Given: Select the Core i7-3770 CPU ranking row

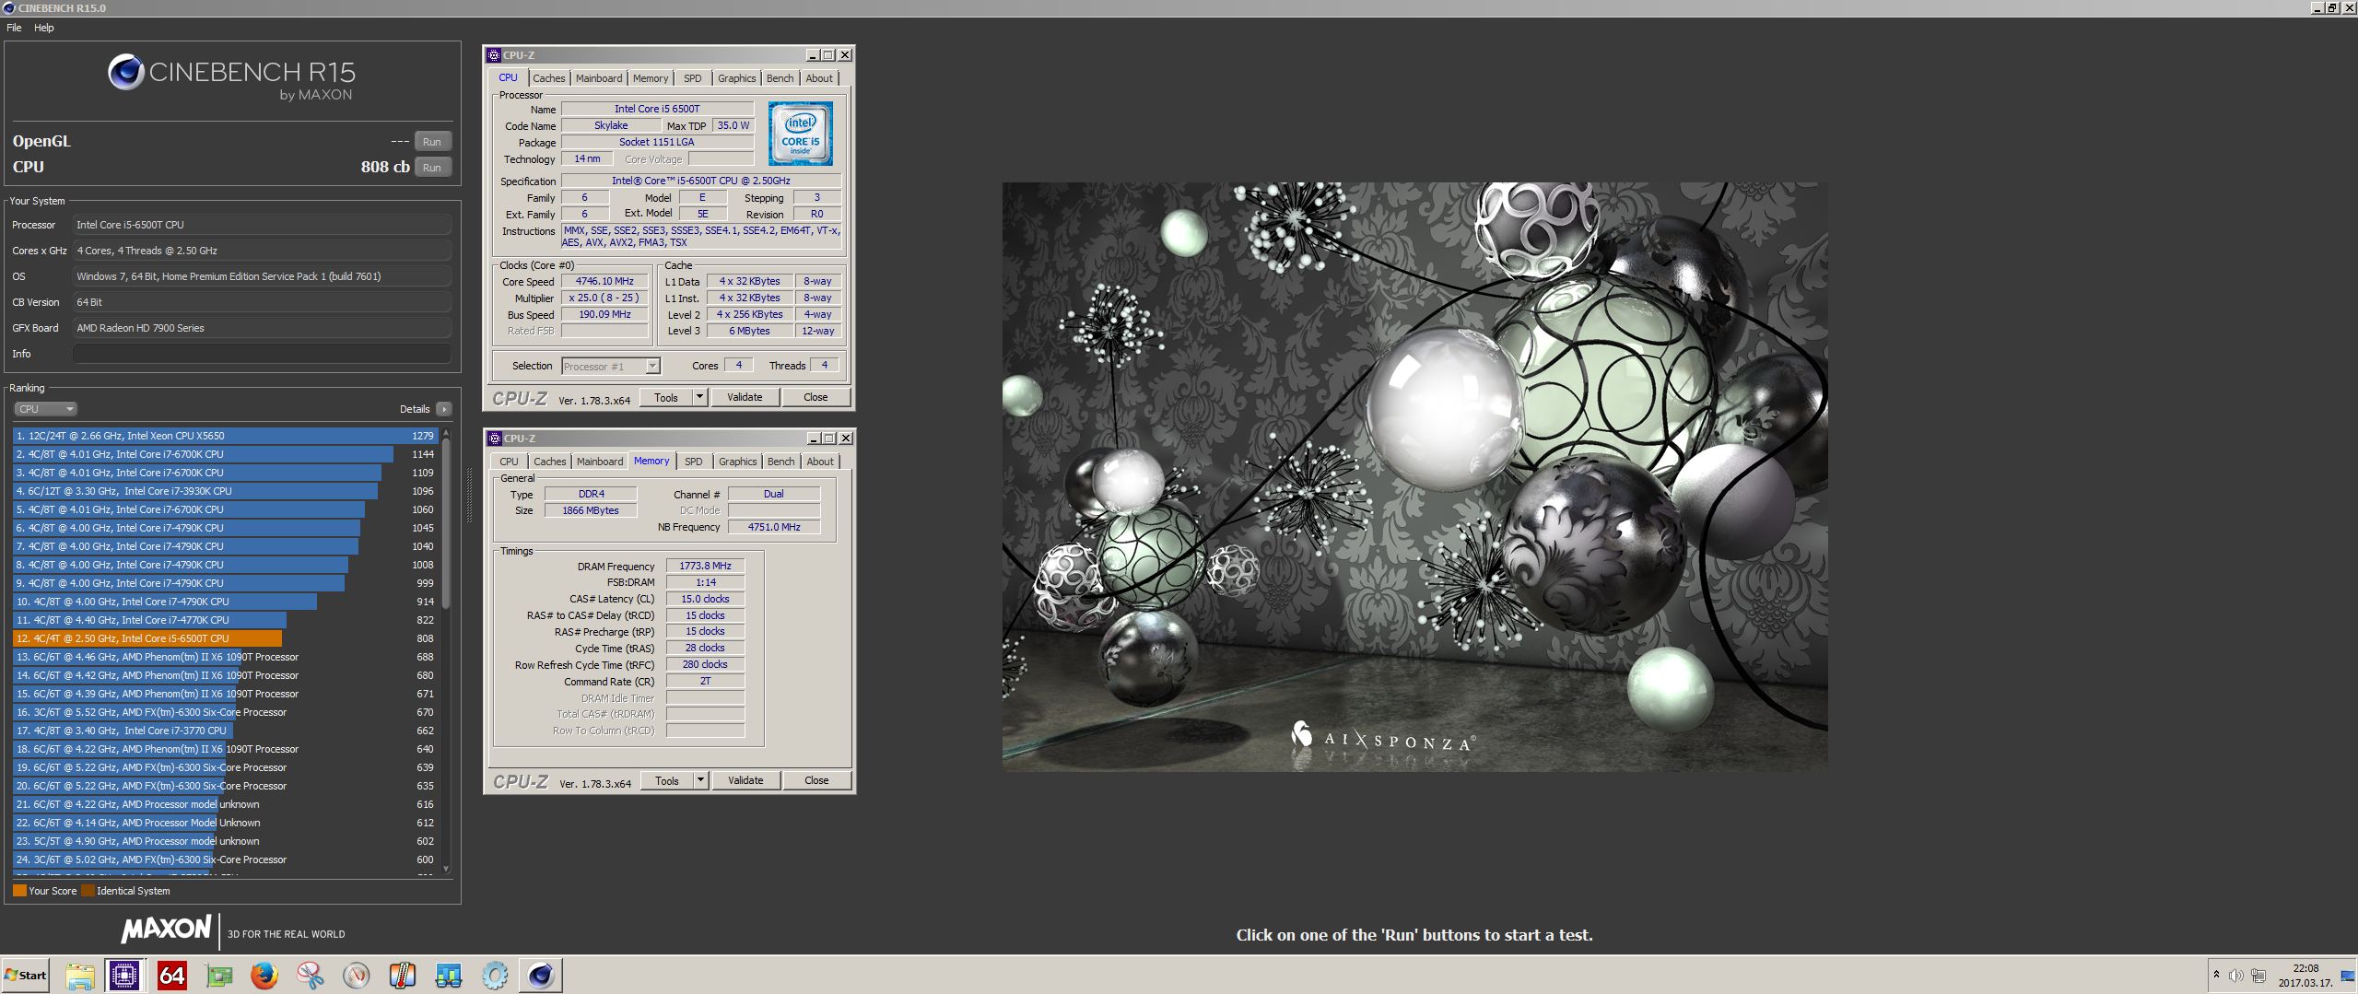Looking at the screenshot, I should click(x=226, y=731).
